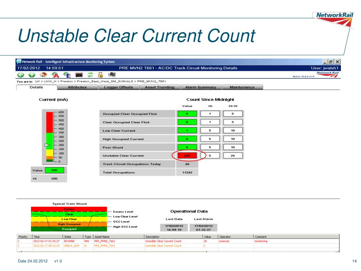Click UK in the breadcrumb path

click(x=37, y=82)
